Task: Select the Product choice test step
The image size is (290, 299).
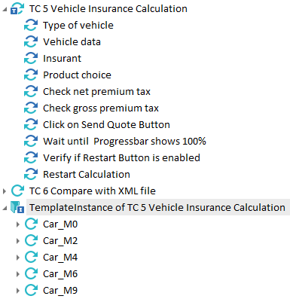Action: [x=77, y=75]
